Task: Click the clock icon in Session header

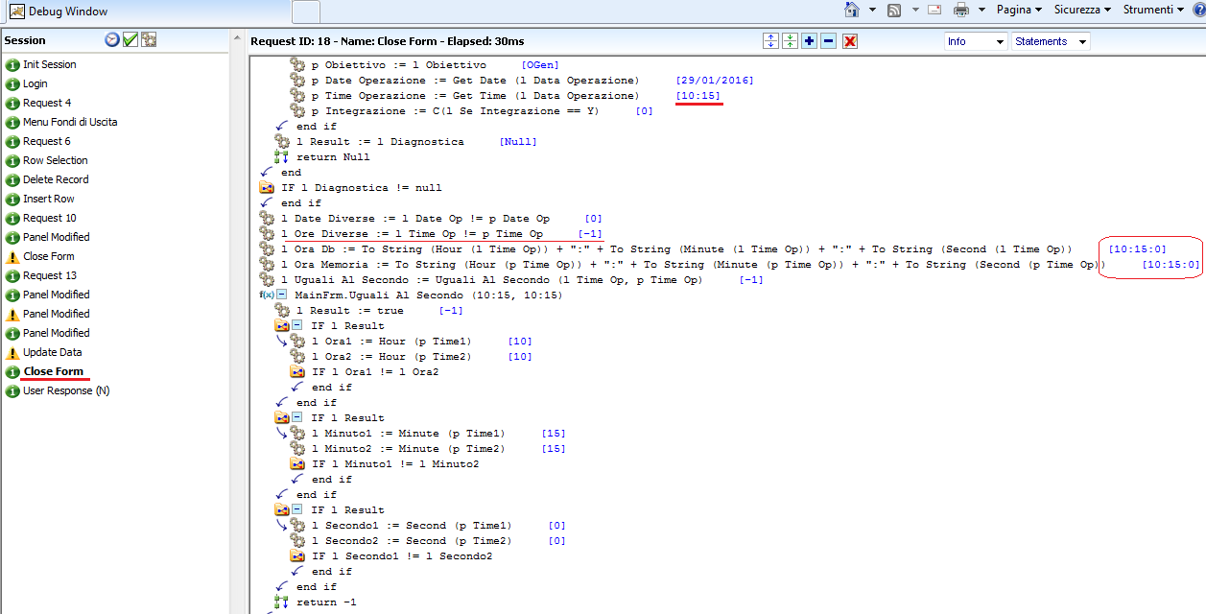Action: [112, 39]
